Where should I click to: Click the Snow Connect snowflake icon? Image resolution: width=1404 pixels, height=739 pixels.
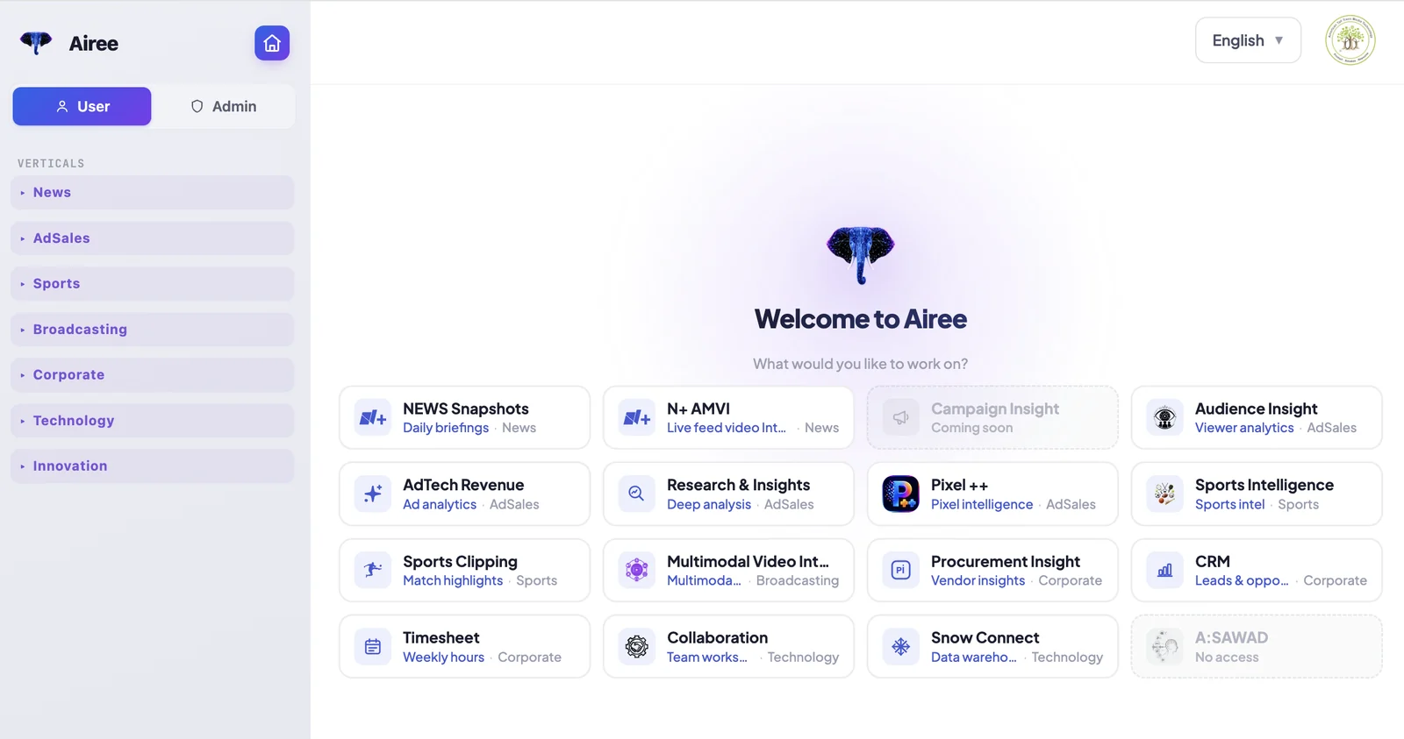pos(901,647)
